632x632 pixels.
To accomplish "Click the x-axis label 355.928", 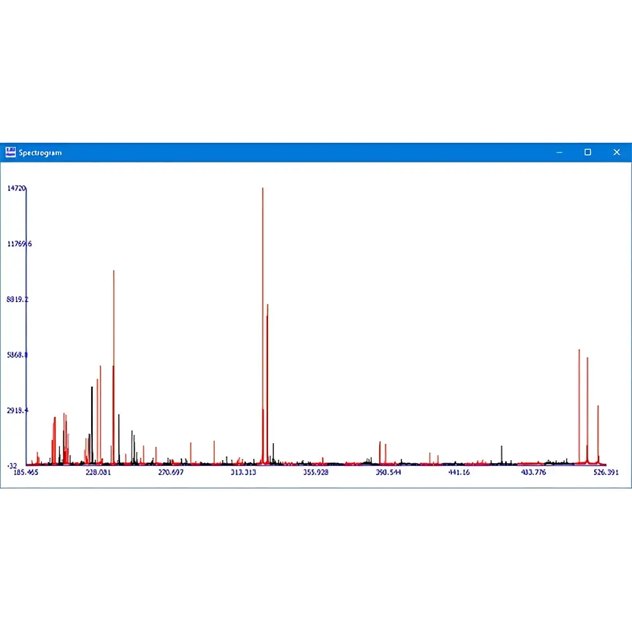I will coord(317,473).
